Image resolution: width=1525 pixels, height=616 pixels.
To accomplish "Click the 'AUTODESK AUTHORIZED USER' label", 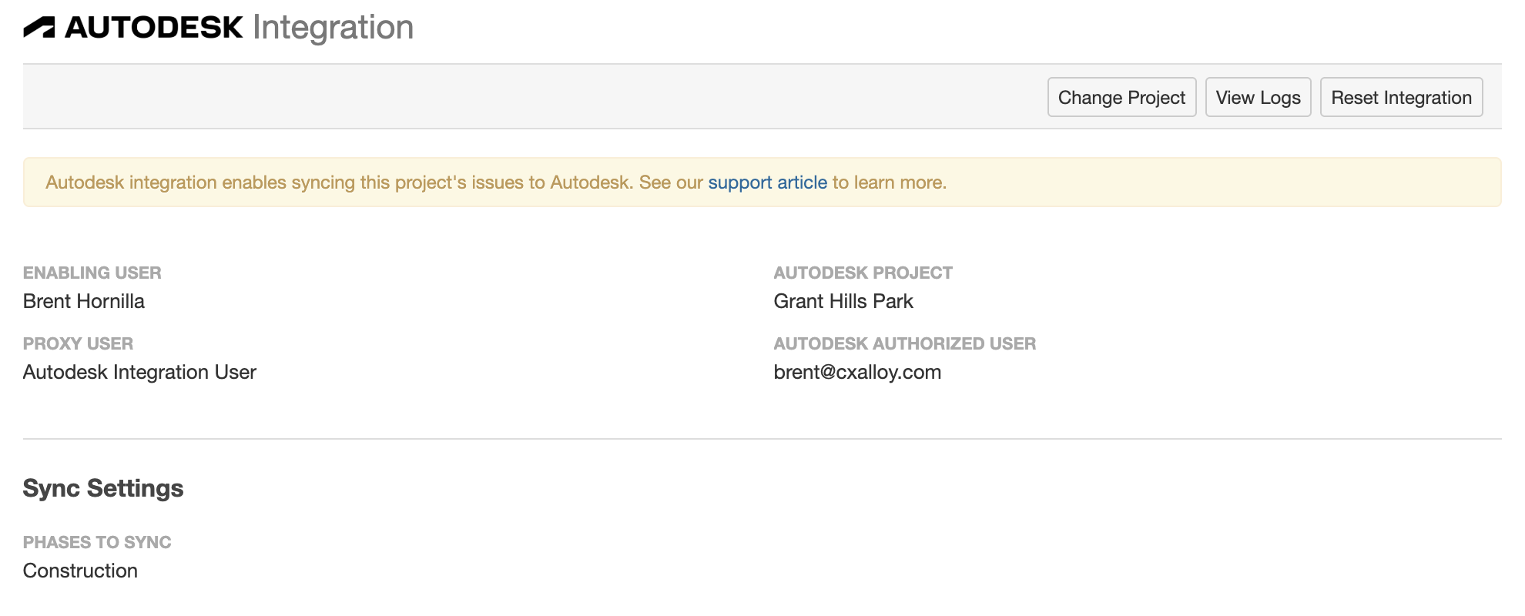I will tap(904, 343).
